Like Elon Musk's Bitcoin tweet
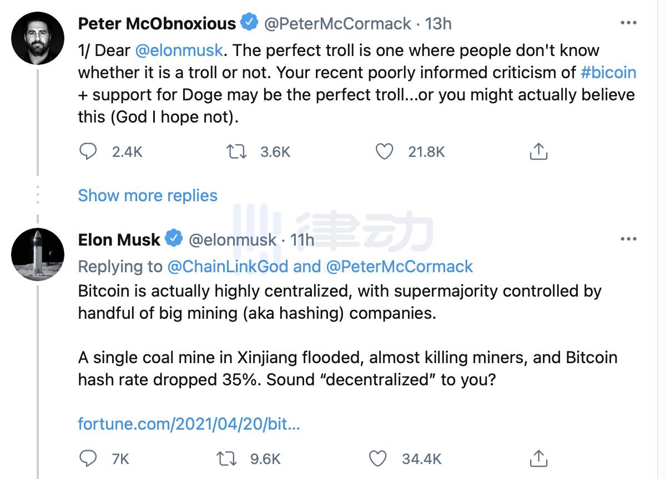Image resolution: width=666 pixels, height=479 pixels. pos(378,458)
